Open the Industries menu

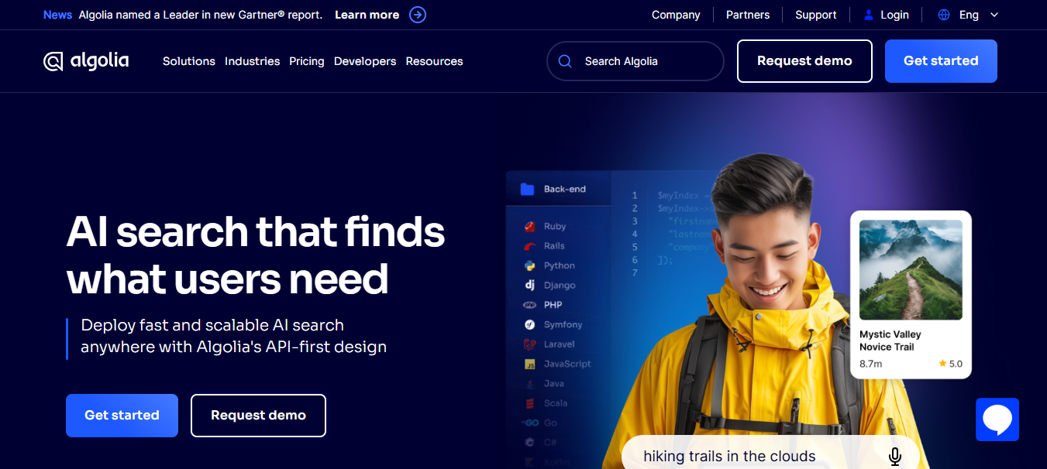(x=252, y=61)
